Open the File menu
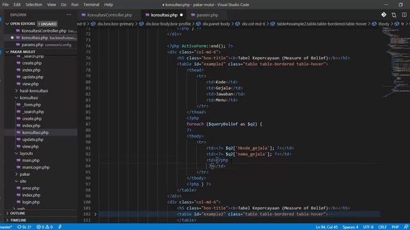The image size is (410, 230). click(x=5, y=4)
